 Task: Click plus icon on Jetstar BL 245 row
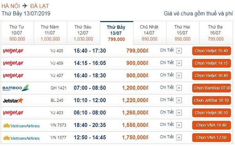coord(179,100)
